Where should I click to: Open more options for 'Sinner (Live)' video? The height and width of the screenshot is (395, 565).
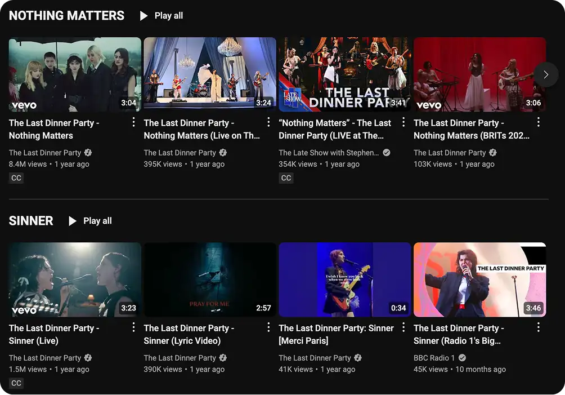pos(133,327)
